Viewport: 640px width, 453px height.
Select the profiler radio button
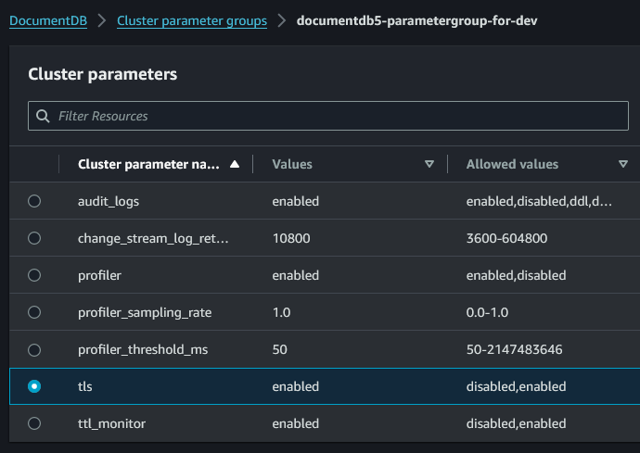pos(34,275)
